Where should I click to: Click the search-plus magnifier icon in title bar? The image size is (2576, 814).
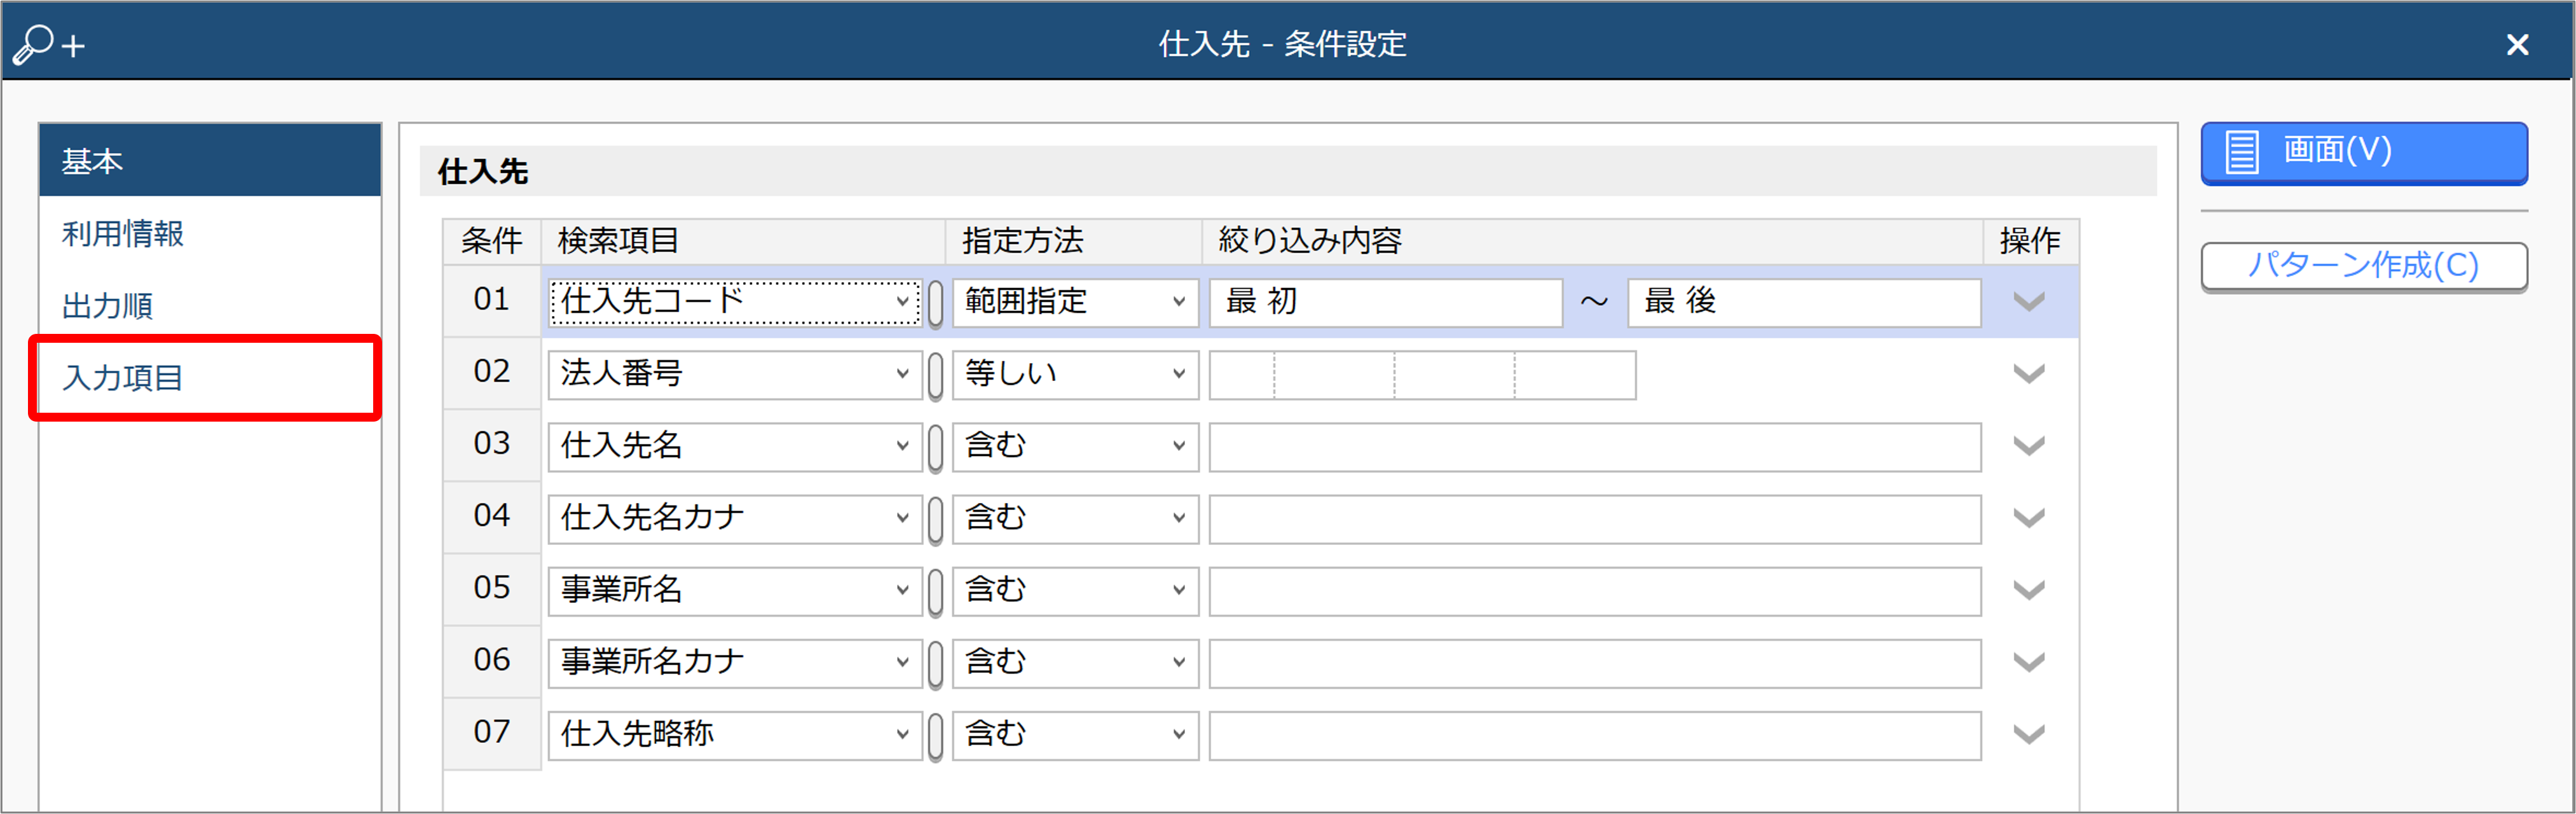click(48, 44)
